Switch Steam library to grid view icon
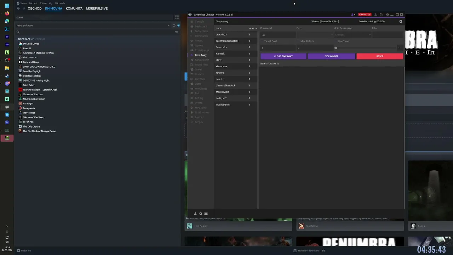 pyautogui.click(x=177, y=17)
